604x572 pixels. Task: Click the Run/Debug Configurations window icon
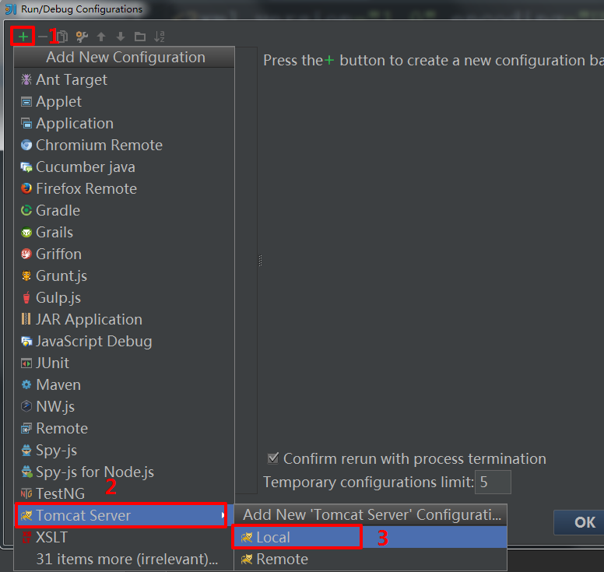point(11,9)
